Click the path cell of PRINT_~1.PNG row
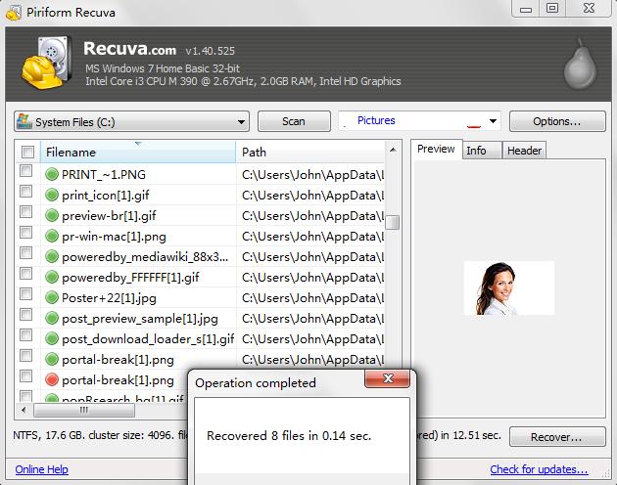The image size is (617, 485). pos(312,174)
